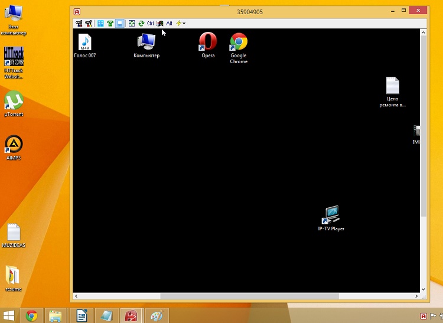
Task: Open the notepad-style taskbar icon
Action: pos(106,315)
